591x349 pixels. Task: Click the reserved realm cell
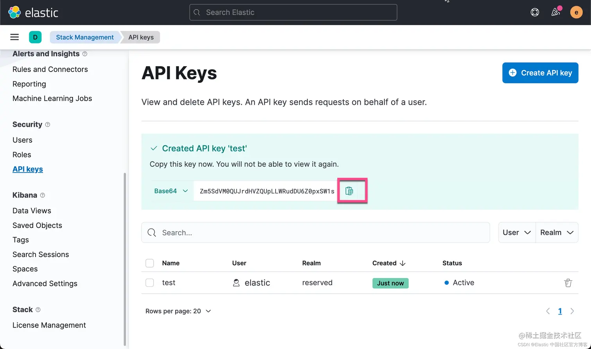click(317, 282)
